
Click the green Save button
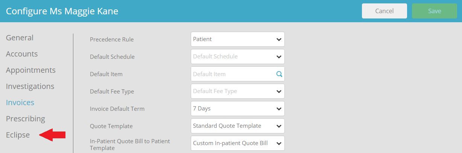click(x=435, y=11)
